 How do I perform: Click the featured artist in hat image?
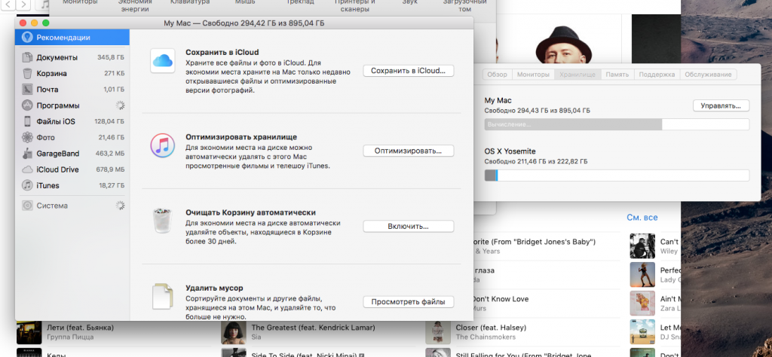562,46
